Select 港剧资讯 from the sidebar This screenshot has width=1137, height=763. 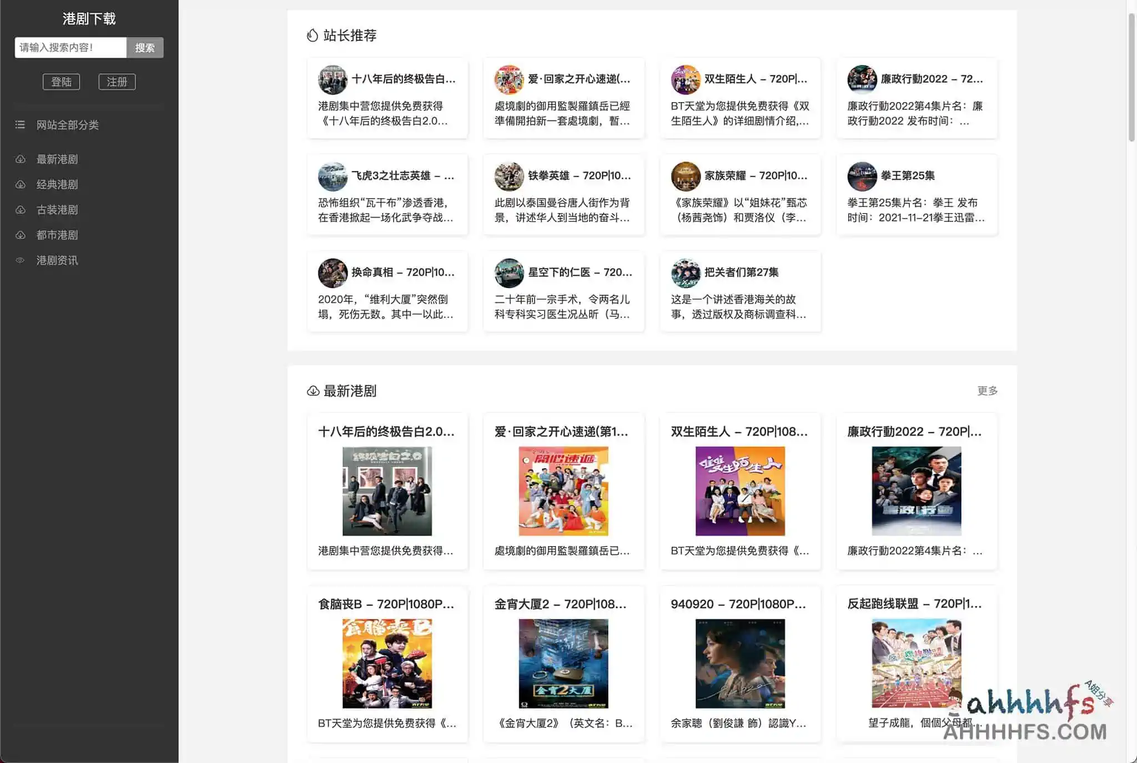[57, 260]
